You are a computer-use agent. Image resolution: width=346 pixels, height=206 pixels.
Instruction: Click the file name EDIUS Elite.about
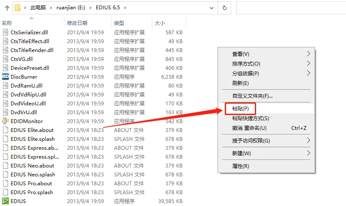pos(32,130)
